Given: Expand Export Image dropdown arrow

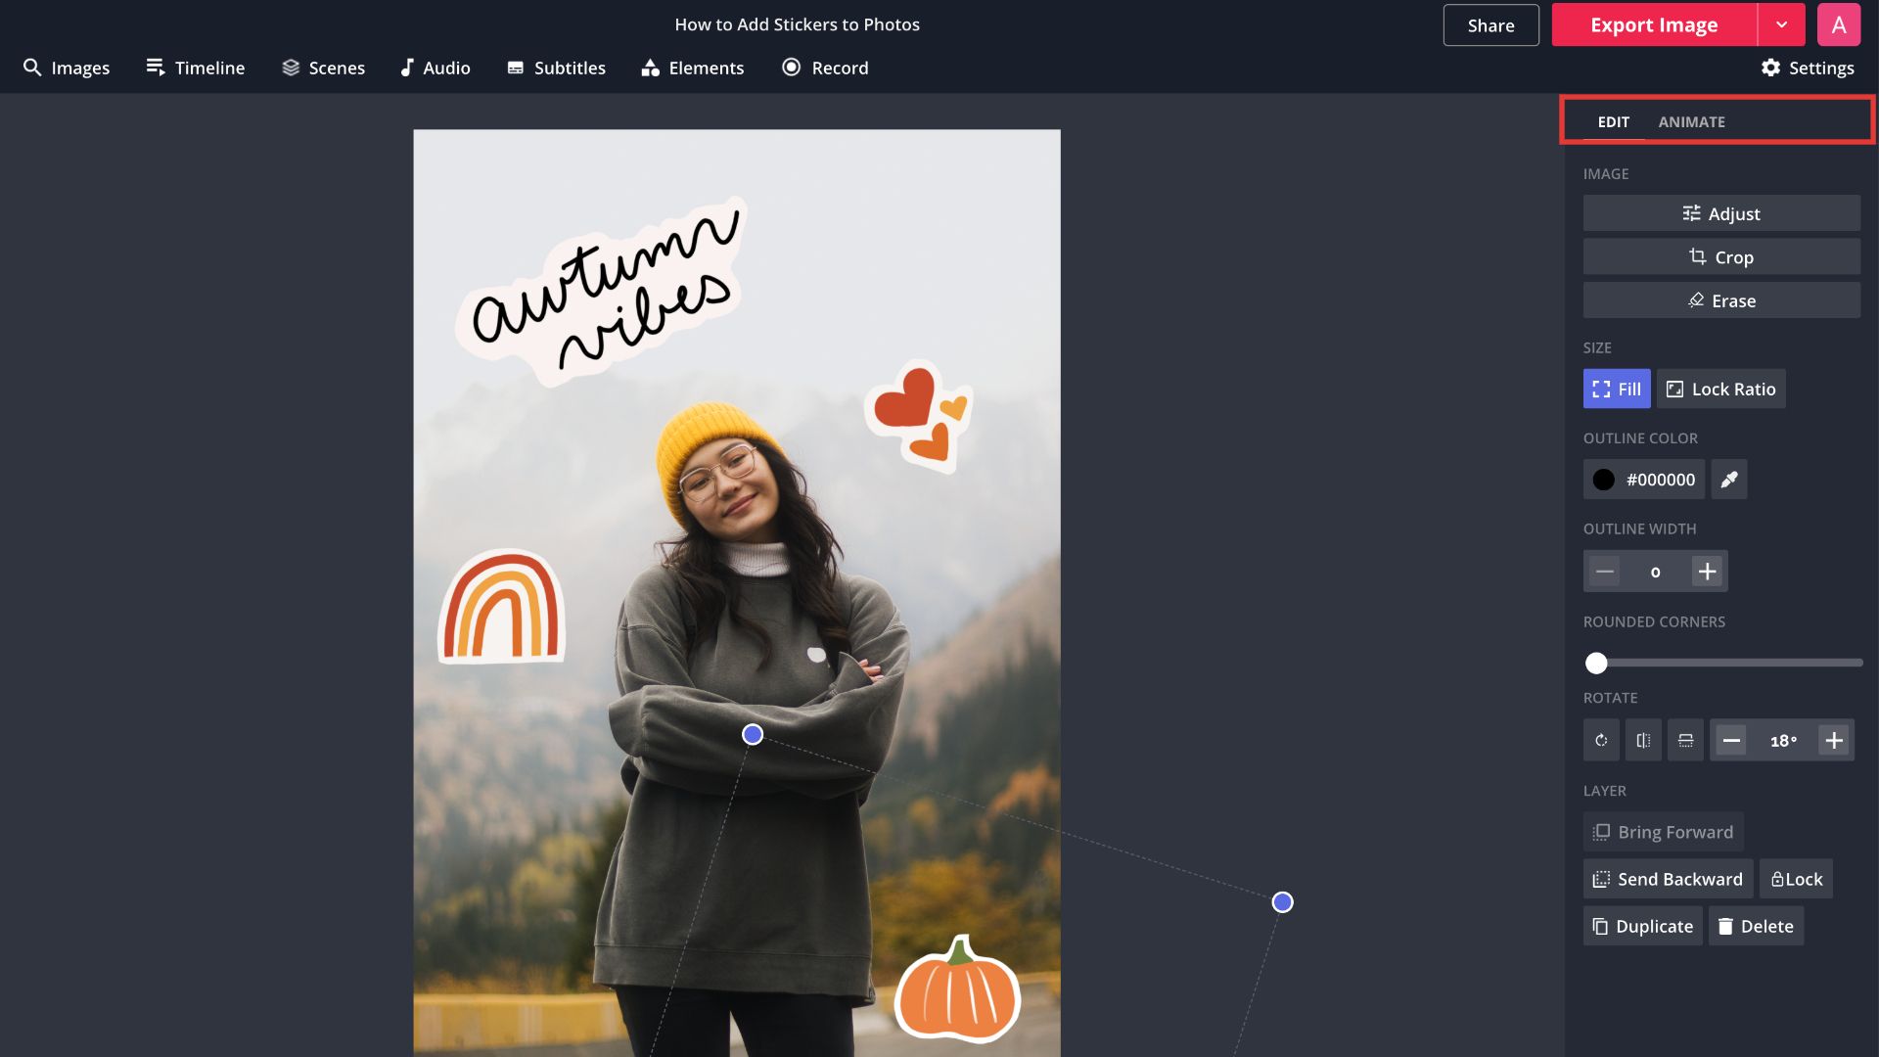Looking at the screenshot, I should pos(1781,25).
